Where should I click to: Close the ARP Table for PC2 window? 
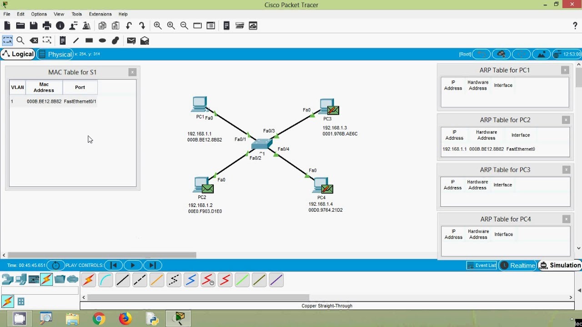click(566, 120)
